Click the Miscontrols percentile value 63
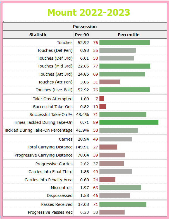 96,188
